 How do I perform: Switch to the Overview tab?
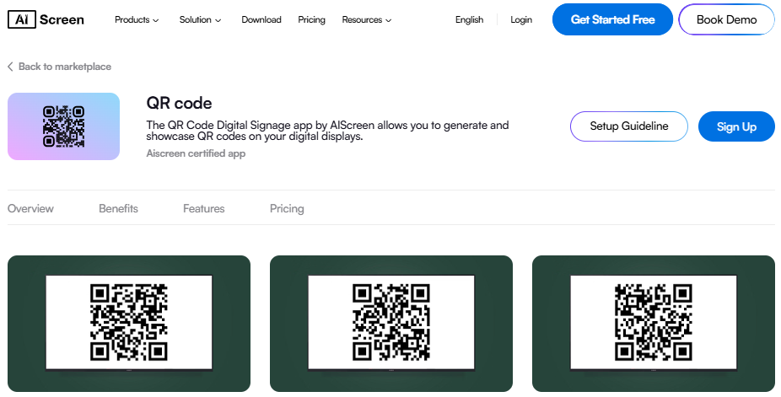[x=30, y=208]
